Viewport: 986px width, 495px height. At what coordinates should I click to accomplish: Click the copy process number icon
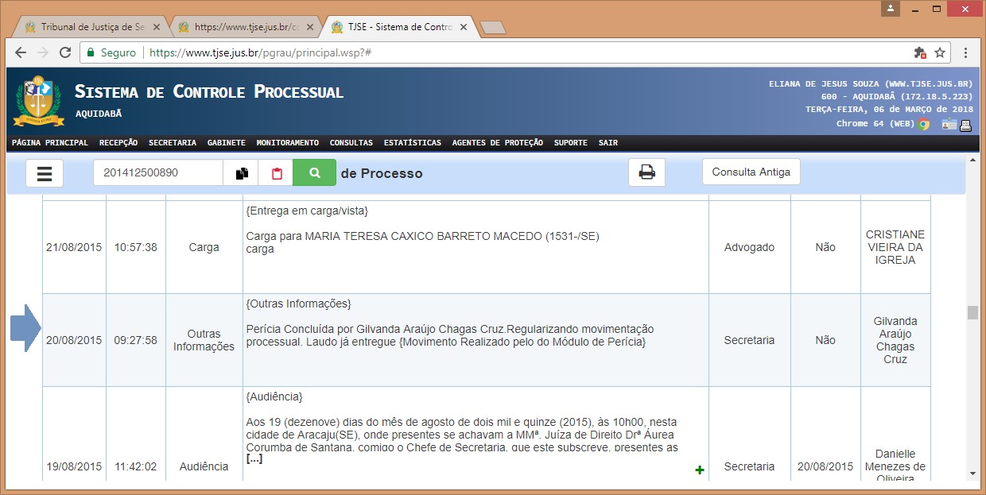tap(241, 173)
